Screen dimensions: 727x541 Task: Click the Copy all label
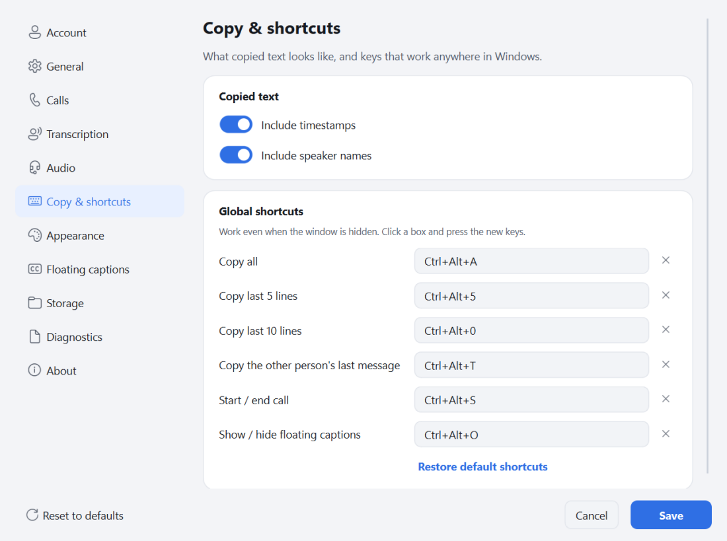pyautogui.click(x=239, y=262)
